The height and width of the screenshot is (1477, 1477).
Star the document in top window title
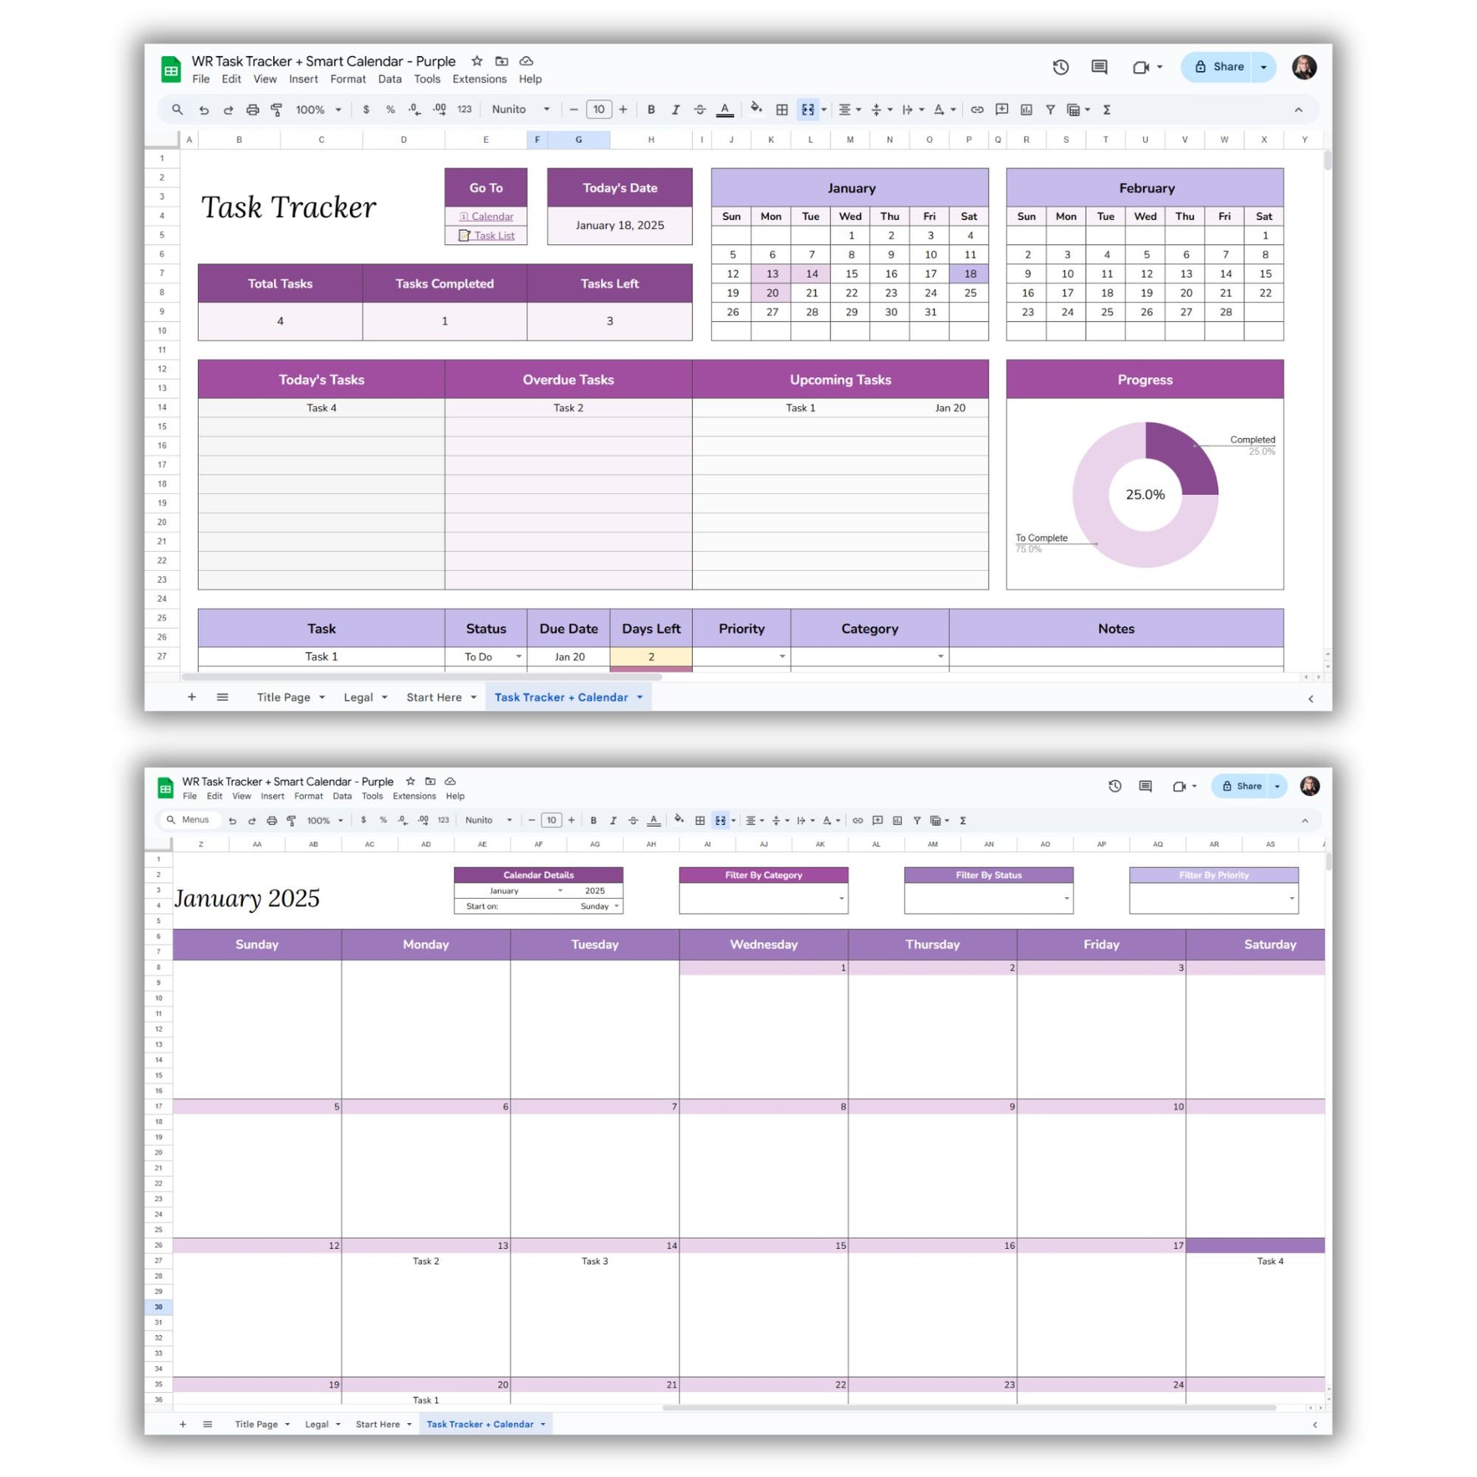(x=477, y=61)
